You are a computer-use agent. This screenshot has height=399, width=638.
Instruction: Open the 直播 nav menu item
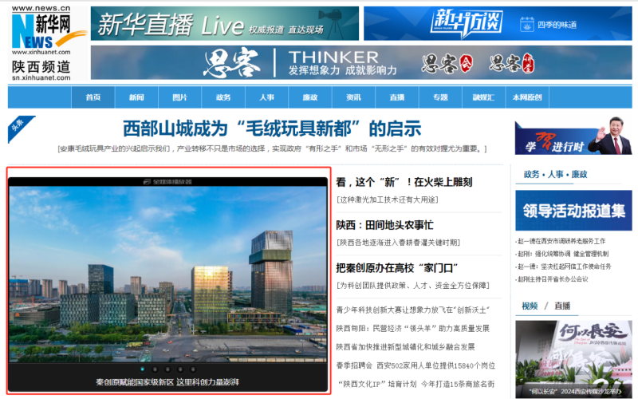[396, 97]
